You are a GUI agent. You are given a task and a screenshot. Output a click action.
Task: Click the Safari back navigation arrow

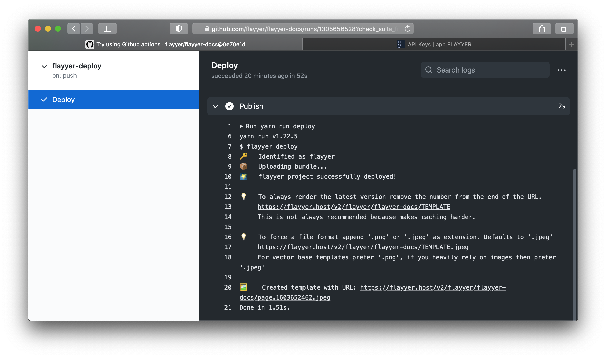pos(74,29)
